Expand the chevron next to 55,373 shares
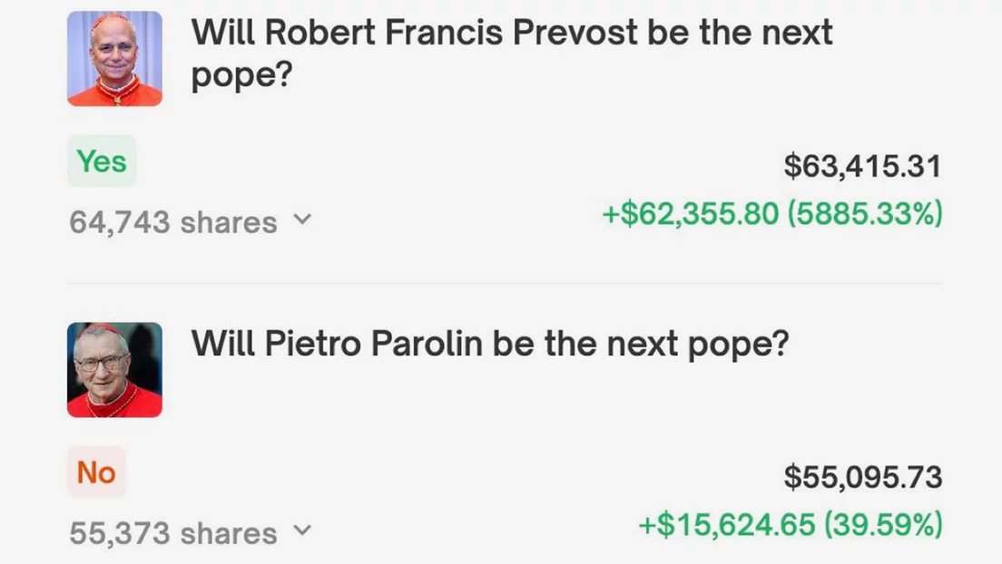1002x564 pixels. [303, 530]
